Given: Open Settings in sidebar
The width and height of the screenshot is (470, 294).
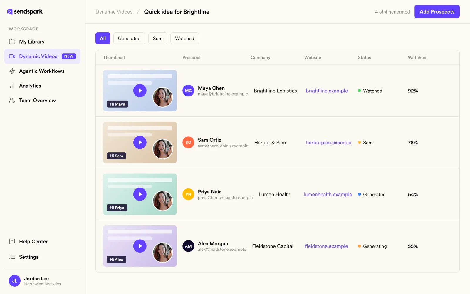Looking at the screenshot, I should click(42, 257).
